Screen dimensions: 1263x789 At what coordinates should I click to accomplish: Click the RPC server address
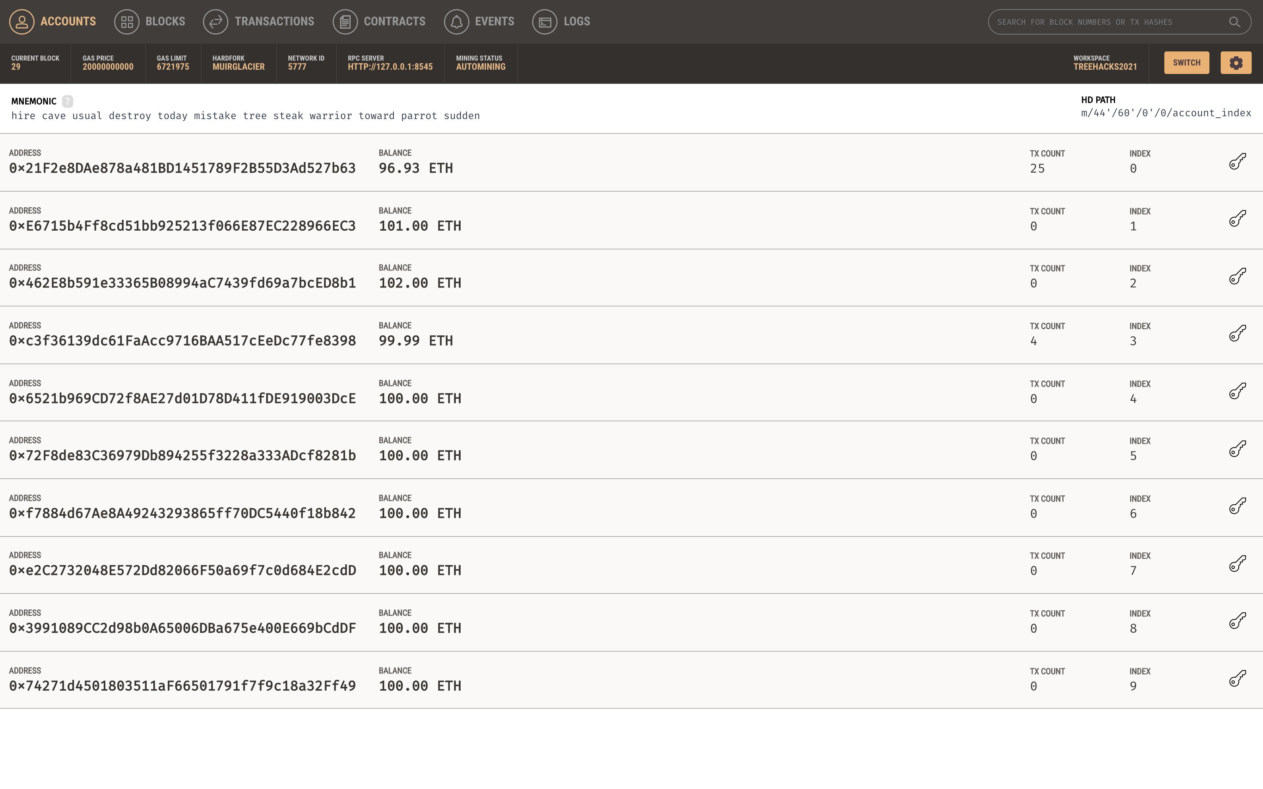[390, 67]
